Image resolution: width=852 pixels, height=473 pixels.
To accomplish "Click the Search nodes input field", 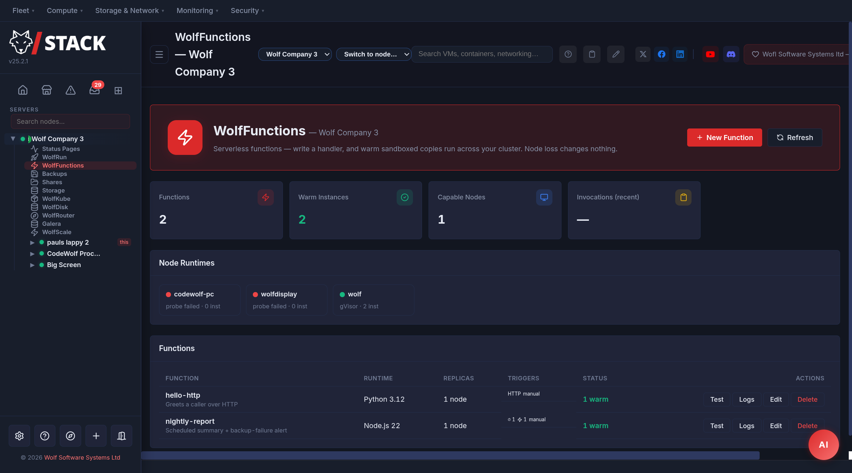I will 70,122.
